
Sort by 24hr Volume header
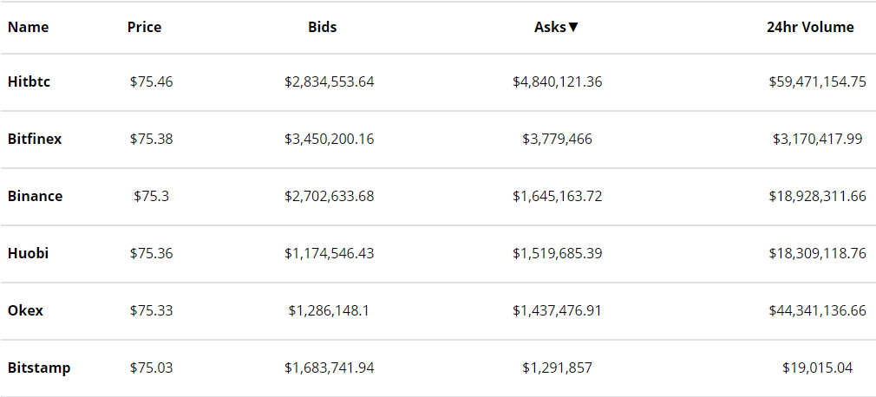(810, 27)
